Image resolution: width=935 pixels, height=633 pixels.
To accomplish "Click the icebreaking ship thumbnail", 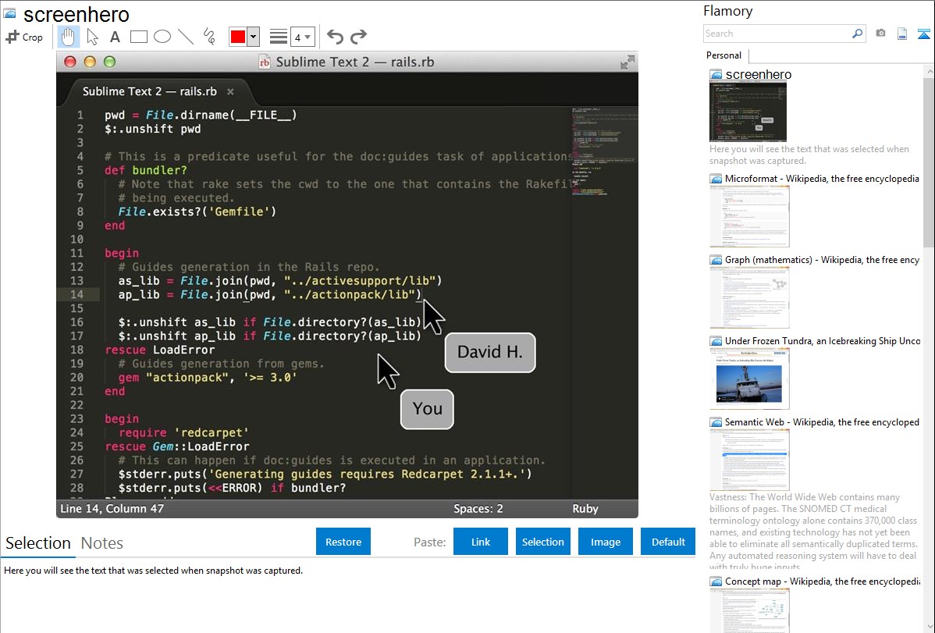I will pos(749,379).
